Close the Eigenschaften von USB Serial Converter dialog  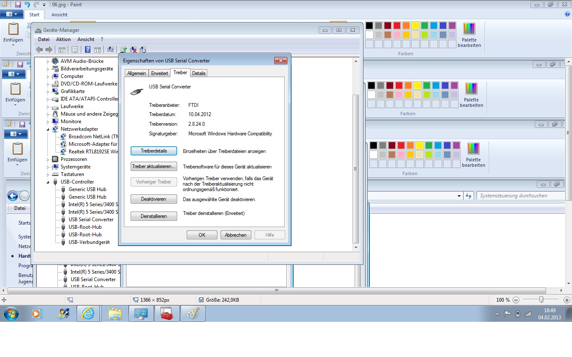tap(281, 61)
